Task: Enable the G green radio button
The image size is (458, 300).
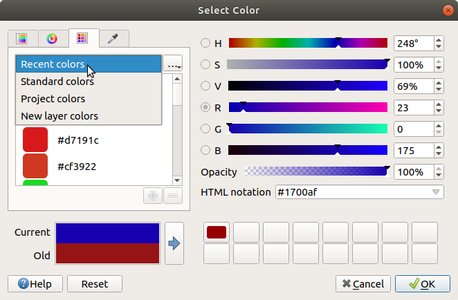Action: [x=205, y=129]
